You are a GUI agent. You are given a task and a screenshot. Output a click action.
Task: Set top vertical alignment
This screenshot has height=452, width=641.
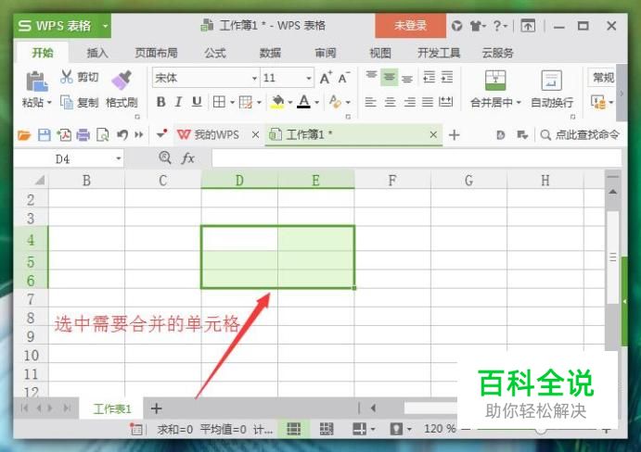tap(371, 76)
